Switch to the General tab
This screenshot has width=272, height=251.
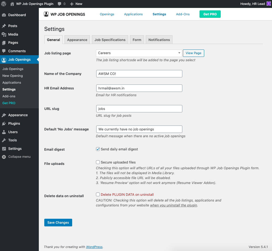53,40
